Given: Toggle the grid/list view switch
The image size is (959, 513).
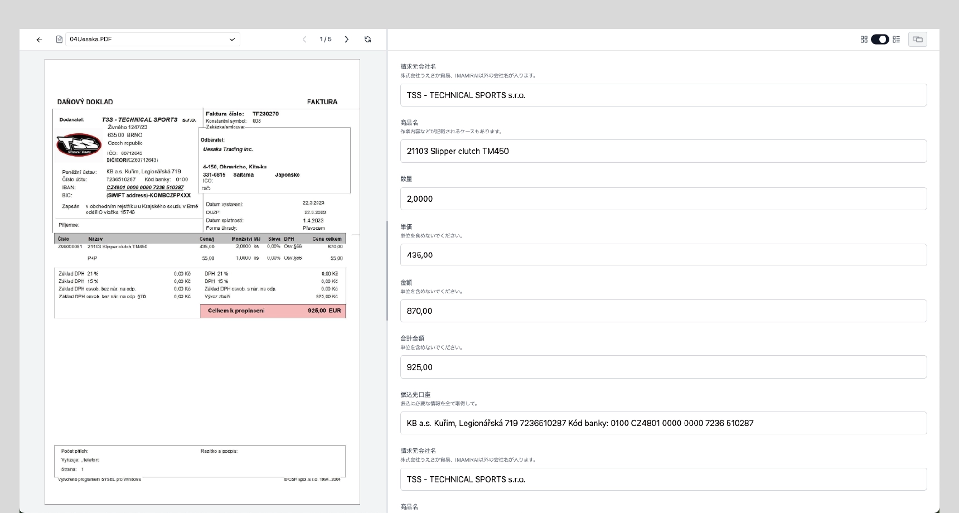Looking at the screenshot, I should click(880, 40).
